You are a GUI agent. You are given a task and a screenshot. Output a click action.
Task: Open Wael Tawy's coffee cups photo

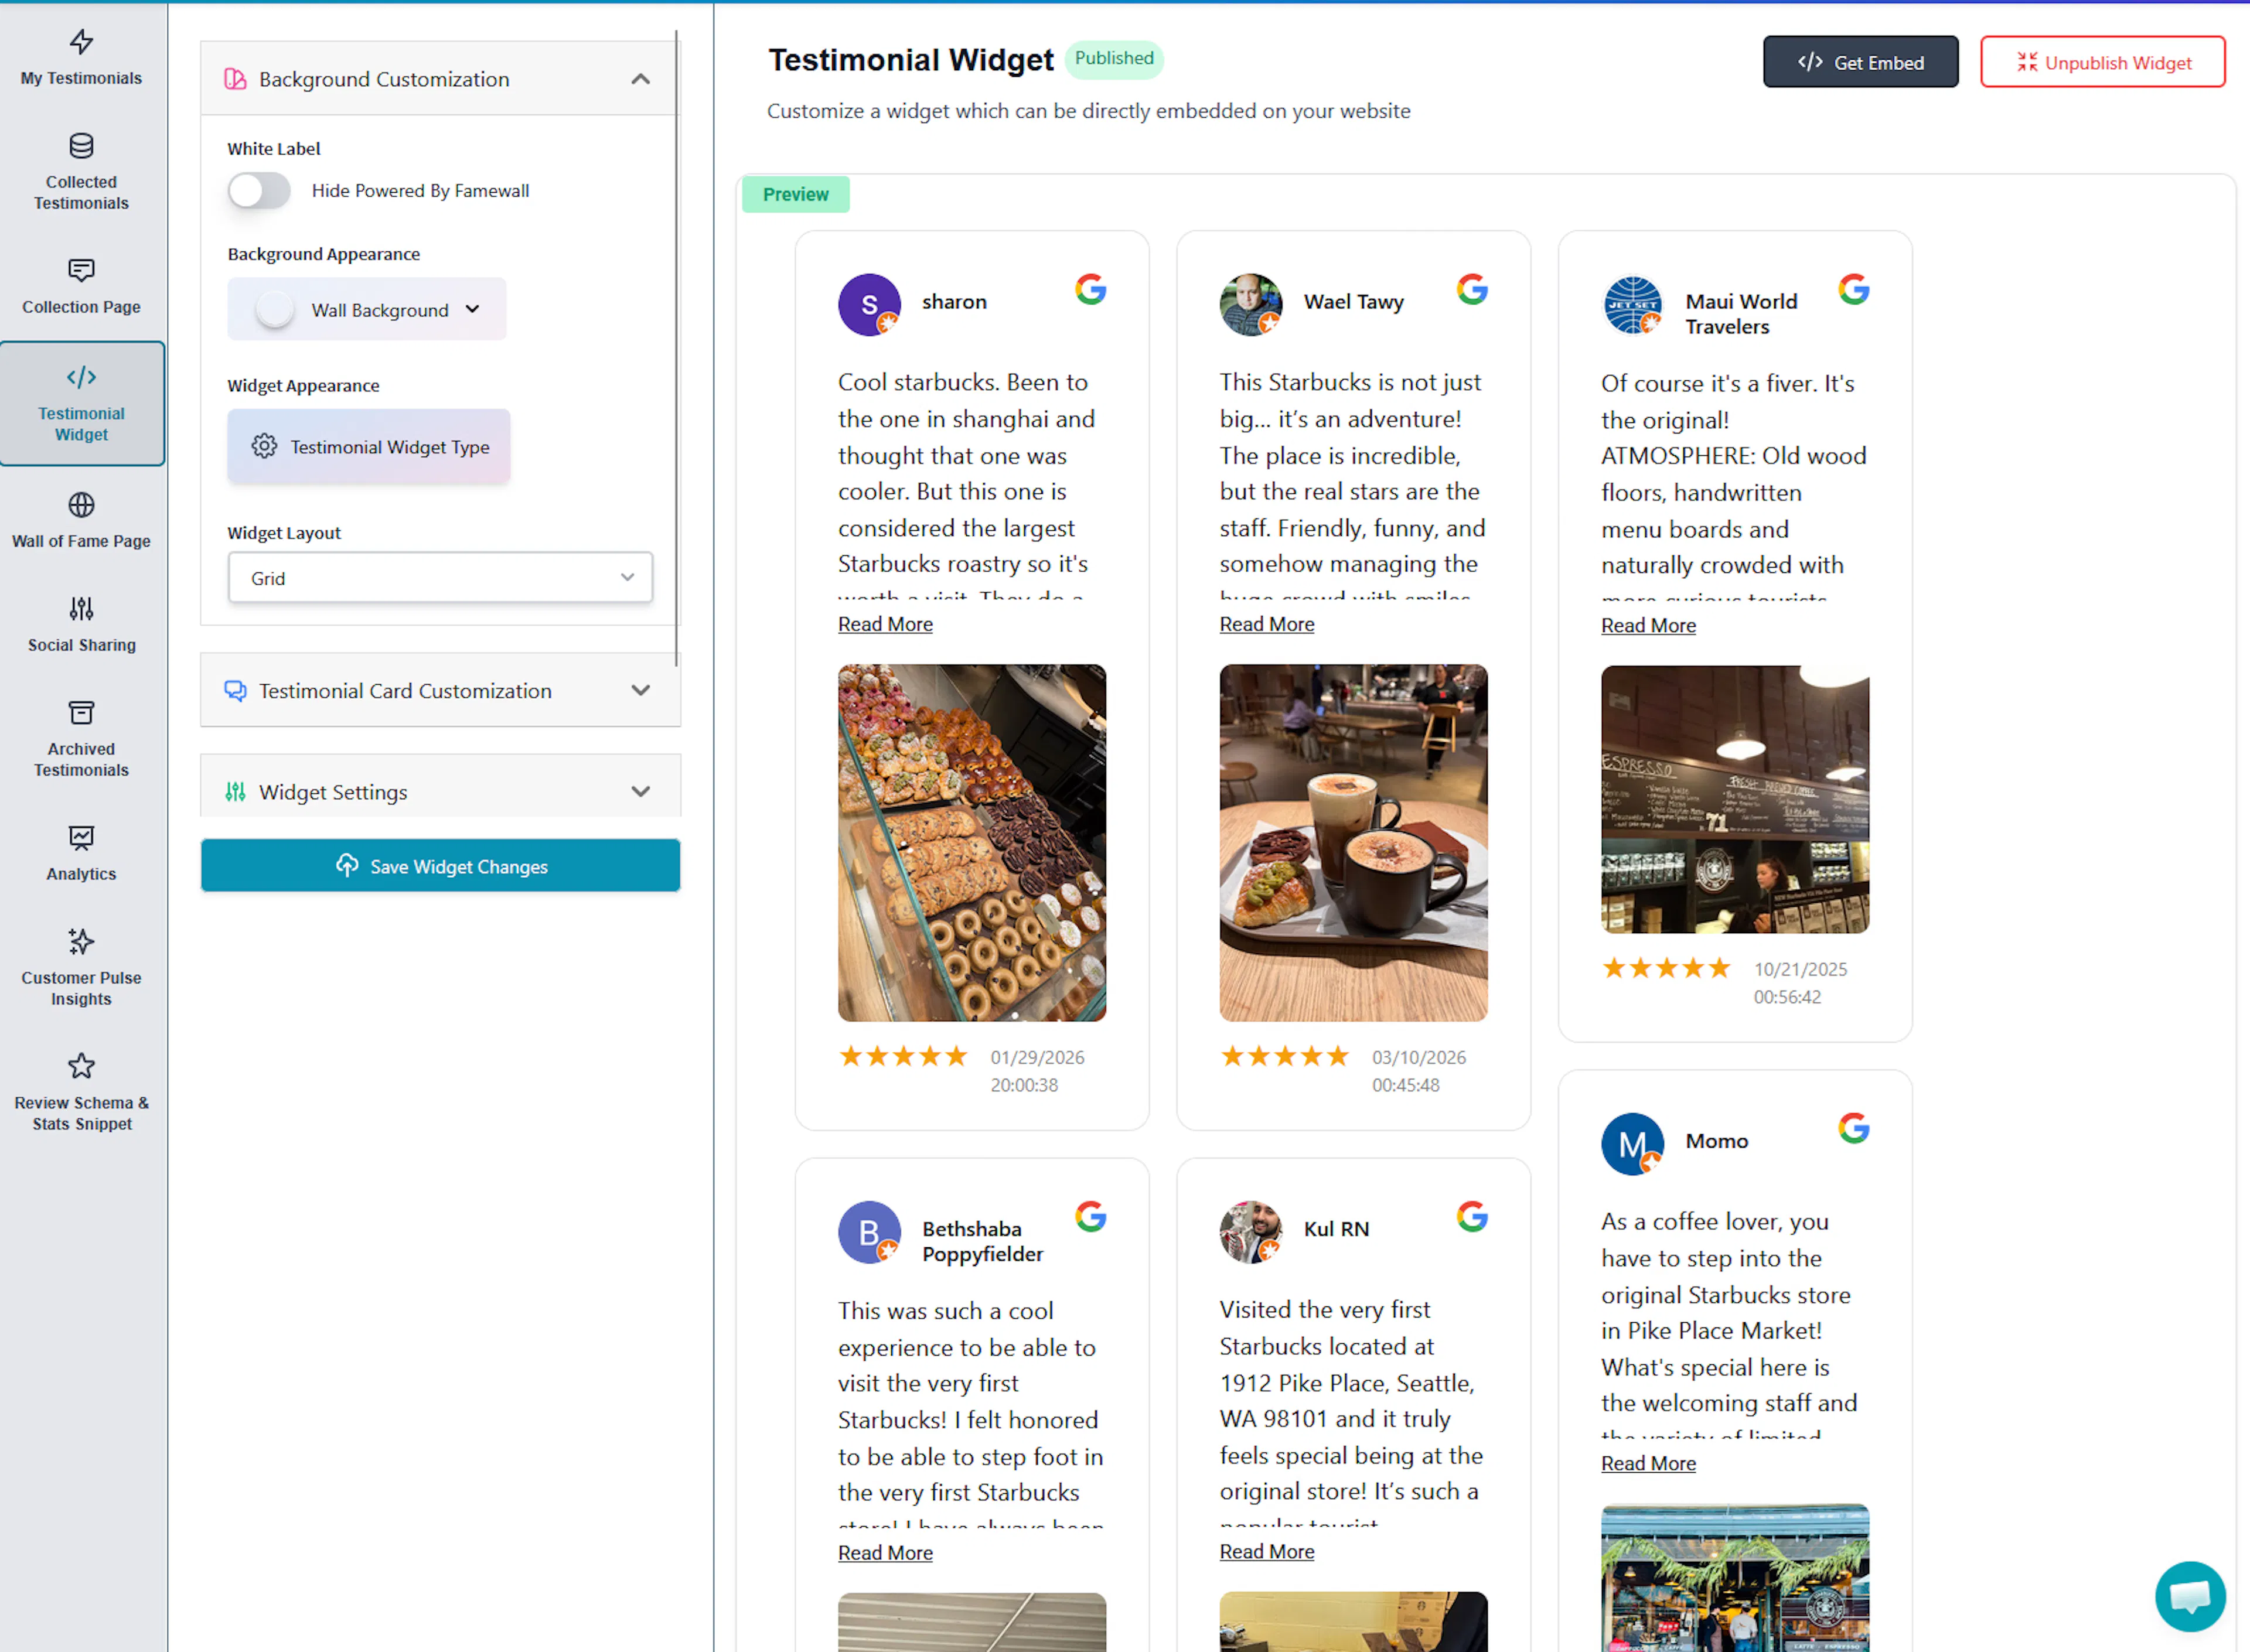(1353, 843)
